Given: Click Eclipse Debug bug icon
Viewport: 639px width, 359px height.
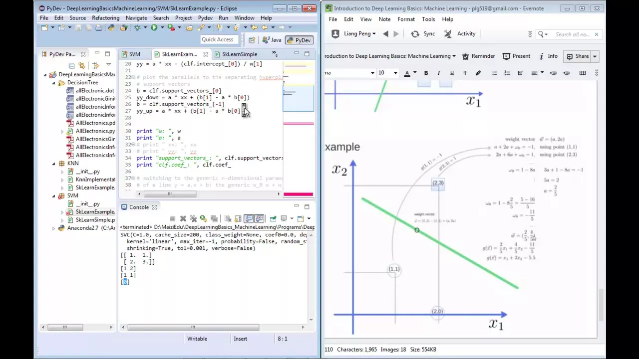Looking at the screenshot, I should click(x=137, y=27).
